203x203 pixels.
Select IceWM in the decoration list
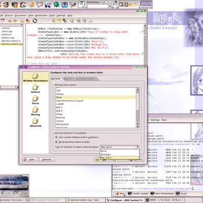pos(96,104)
